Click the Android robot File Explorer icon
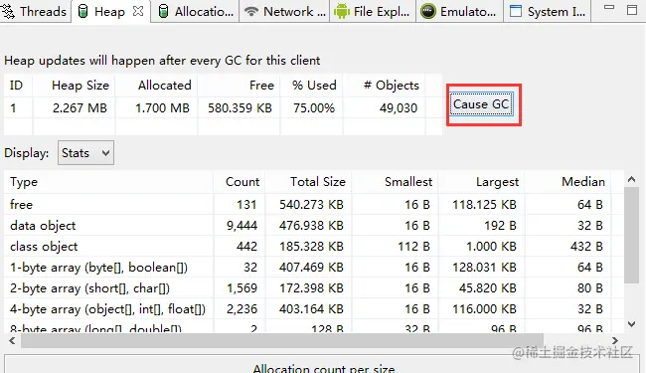Image resolution: width=646 pixels, height=373 pixels. tap(342, 12)
